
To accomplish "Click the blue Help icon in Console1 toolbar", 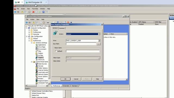I will (x=43, y=12).
